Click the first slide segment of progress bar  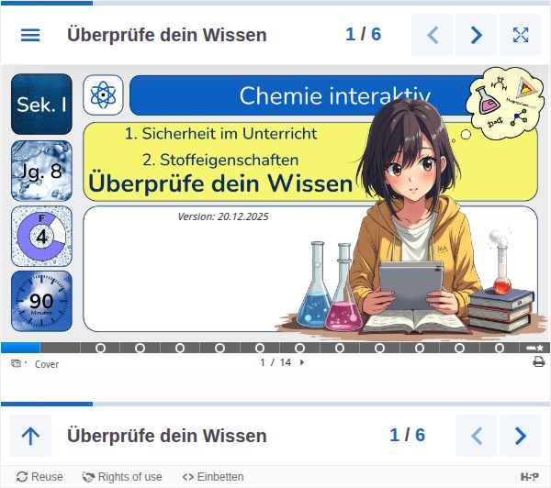click(x=20, y=348)
